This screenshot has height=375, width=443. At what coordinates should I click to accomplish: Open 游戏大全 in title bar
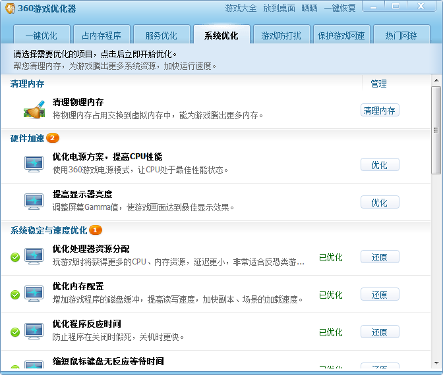241,9
